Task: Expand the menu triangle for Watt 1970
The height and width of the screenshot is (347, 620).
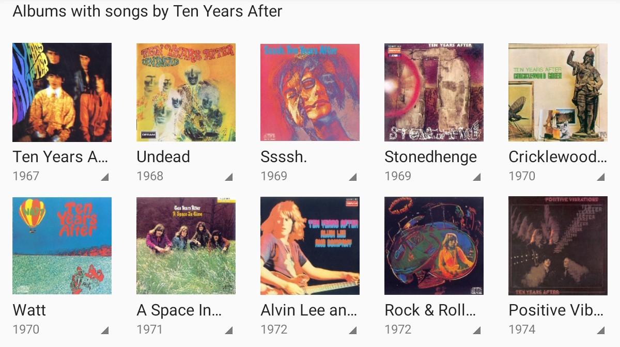Action: coord(105,330)
